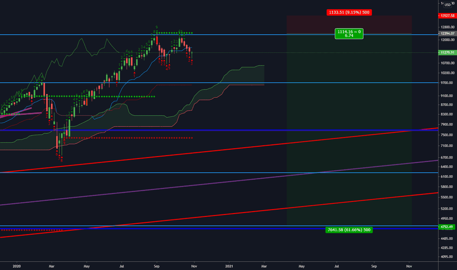Screen dimensions: 457x270
Task: Click the 7500.00 price scale value
Action: tap(447, 135)
